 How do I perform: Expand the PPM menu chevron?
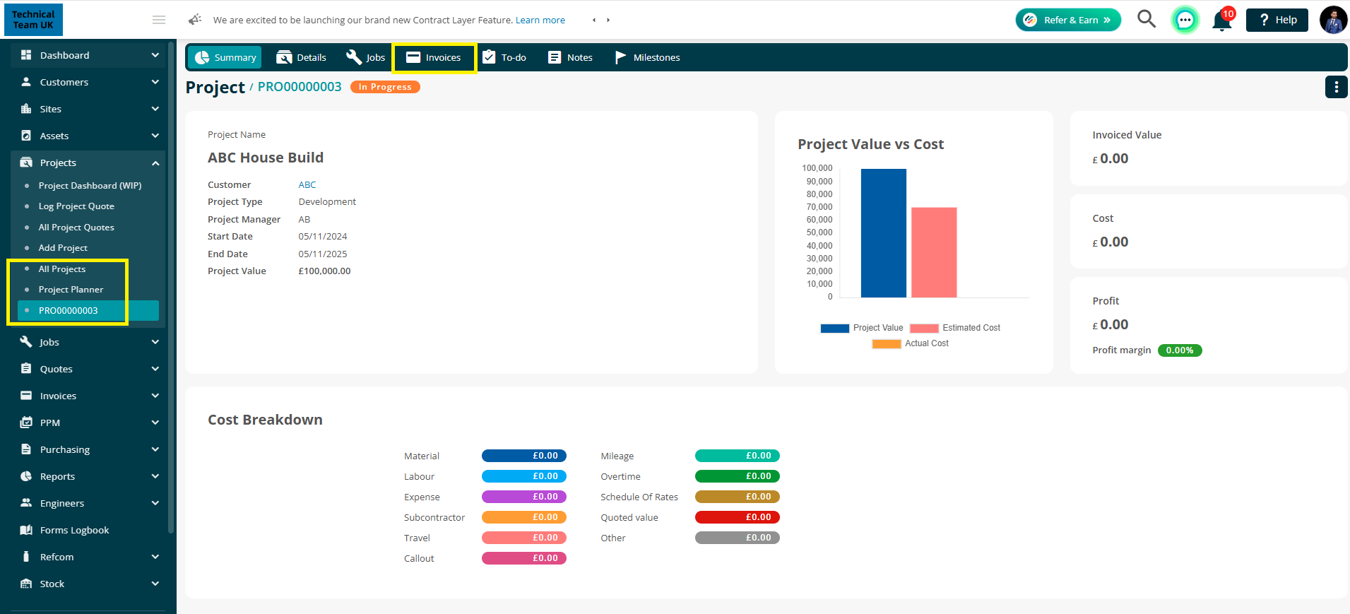click(155, 423)
